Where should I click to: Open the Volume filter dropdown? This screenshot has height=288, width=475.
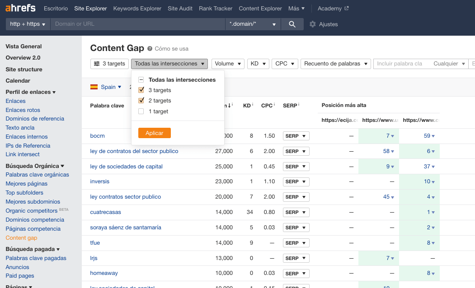pyautogui.click(x=228, y=64)
